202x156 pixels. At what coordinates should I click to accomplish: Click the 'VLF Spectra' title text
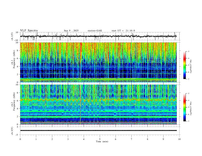(x=29, y=31)
